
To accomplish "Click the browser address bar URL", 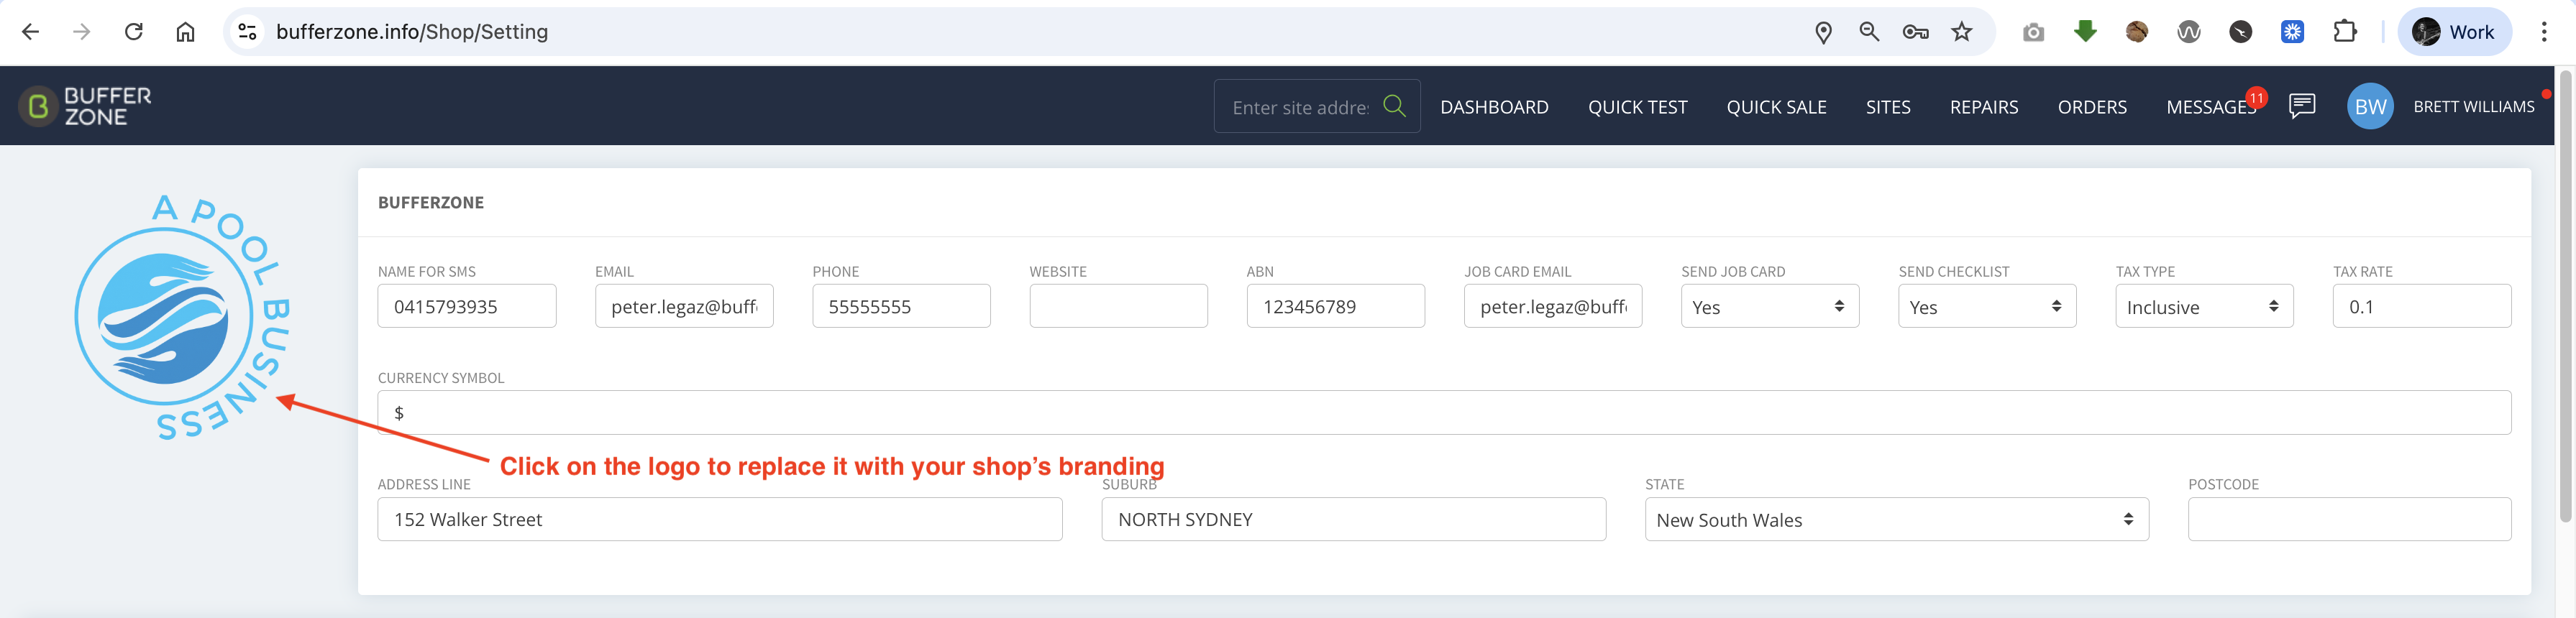I will pyautogui.click(x=412, y=32).
